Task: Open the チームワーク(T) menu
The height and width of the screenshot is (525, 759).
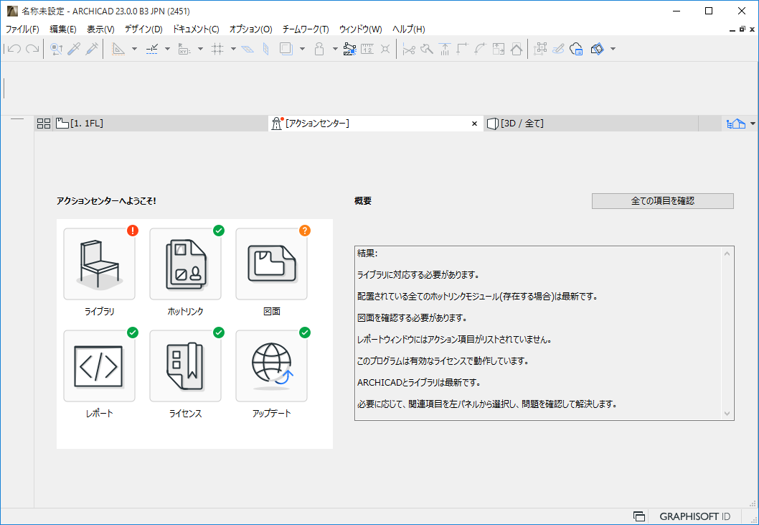Action: [x=306, y=29]
